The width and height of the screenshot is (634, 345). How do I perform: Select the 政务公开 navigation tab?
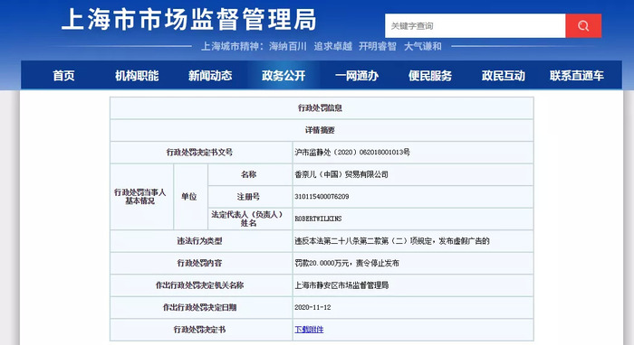(283, 75)
